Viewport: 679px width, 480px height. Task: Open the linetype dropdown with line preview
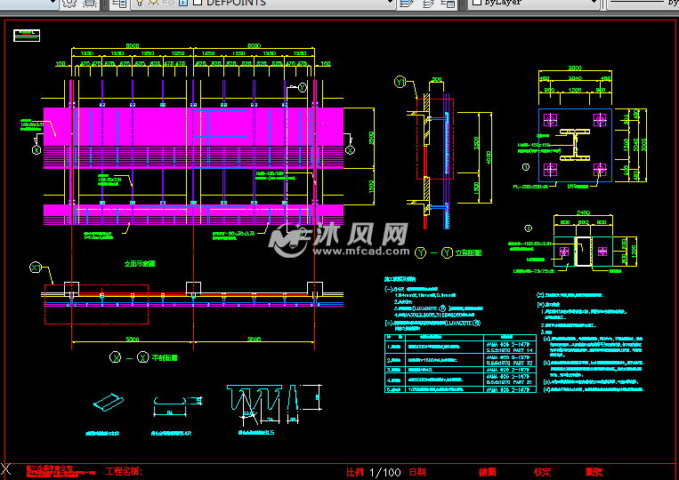pyautogui.click(x=641, y=3)
